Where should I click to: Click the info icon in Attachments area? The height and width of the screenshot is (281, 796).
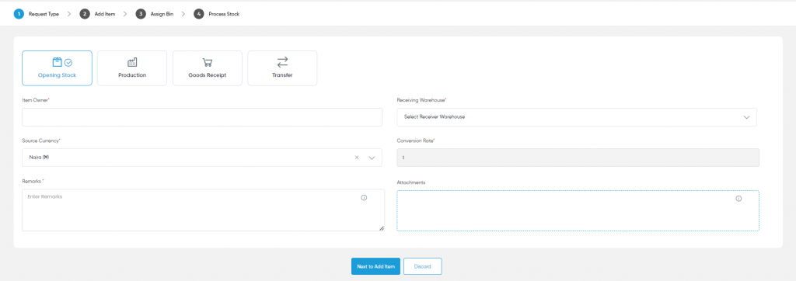[738, 199]
